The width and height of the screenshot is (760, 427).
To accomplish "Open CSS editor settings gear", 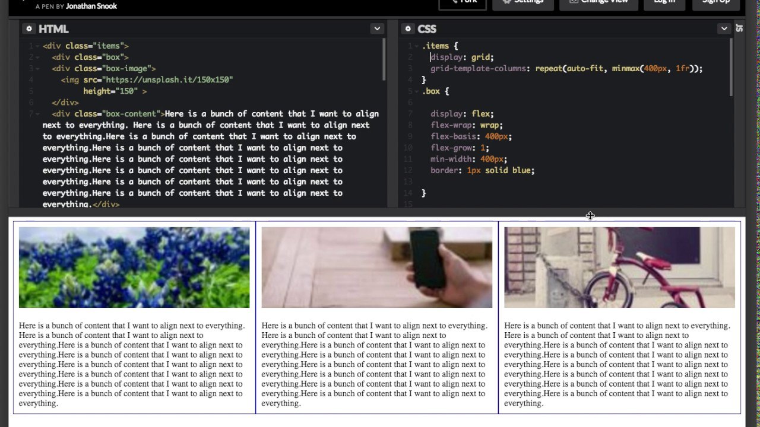I will (x=407, y=28).
